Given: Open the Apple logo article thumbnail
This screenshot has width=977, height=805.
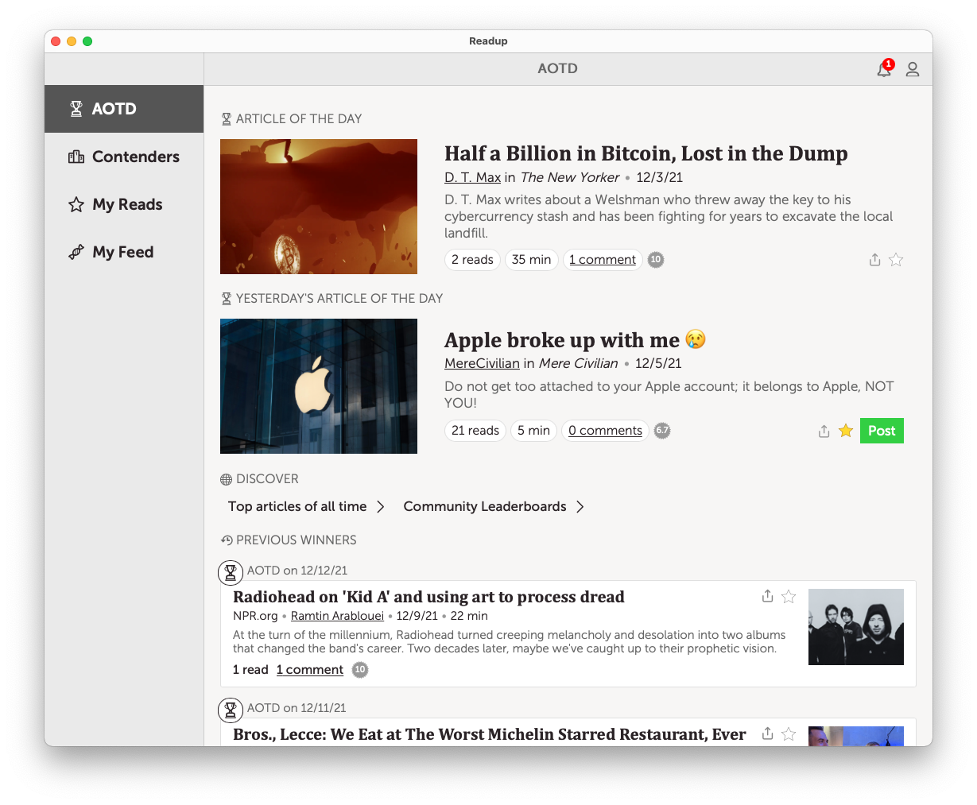Looking at the screenshot, I should tap(319, 386).
